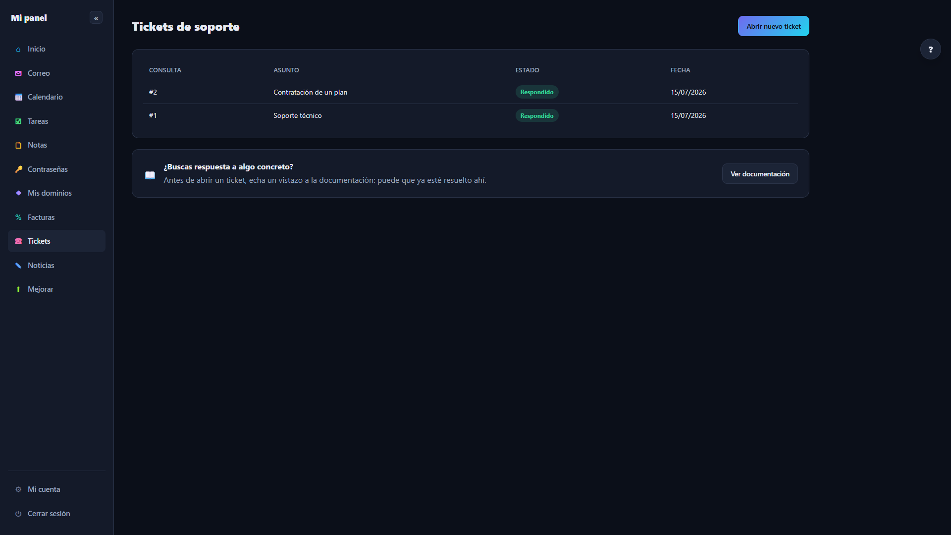This screenshot has width=951, height=535.
Task: Click the Tickets telephone icon
Action: click(18, 241)
